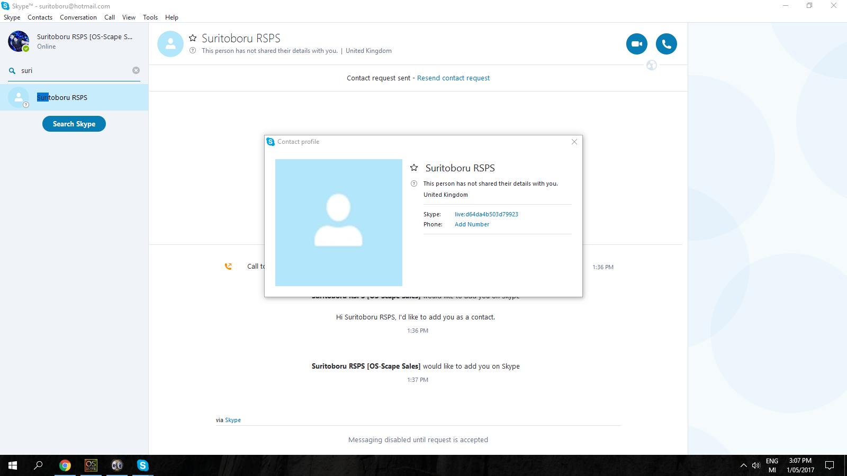Screen dimensions: 847x476
Task: Start a video call with Suritoboru RSPS
Action: (x=636, y=44)
